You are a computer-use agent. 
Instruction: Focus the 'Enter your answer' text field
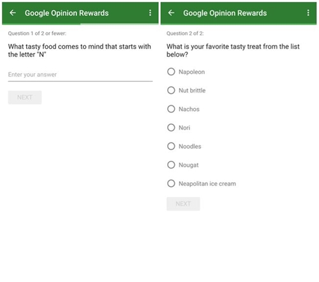(x=80, y=75)
